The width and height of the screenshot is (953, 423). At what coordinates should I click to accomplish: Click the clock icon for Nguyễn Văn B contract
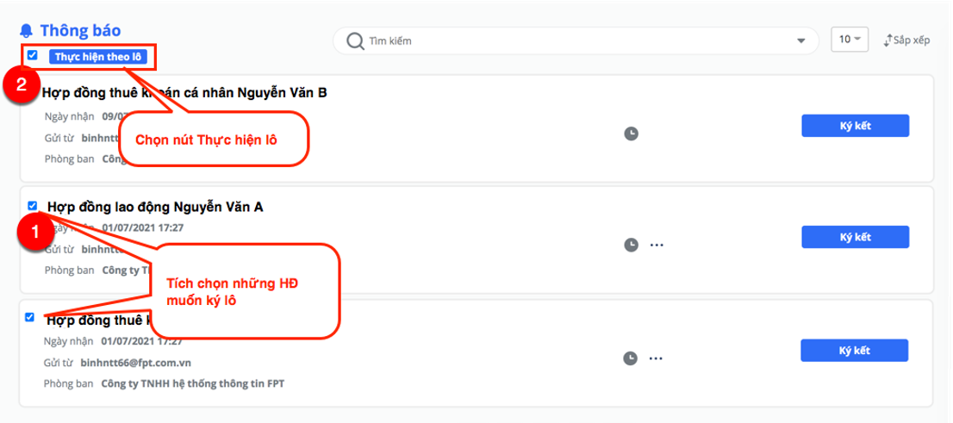click(x=632, y=133)
